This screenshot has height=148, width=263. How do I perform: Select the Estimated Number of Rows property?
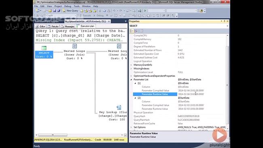(180, 50)
